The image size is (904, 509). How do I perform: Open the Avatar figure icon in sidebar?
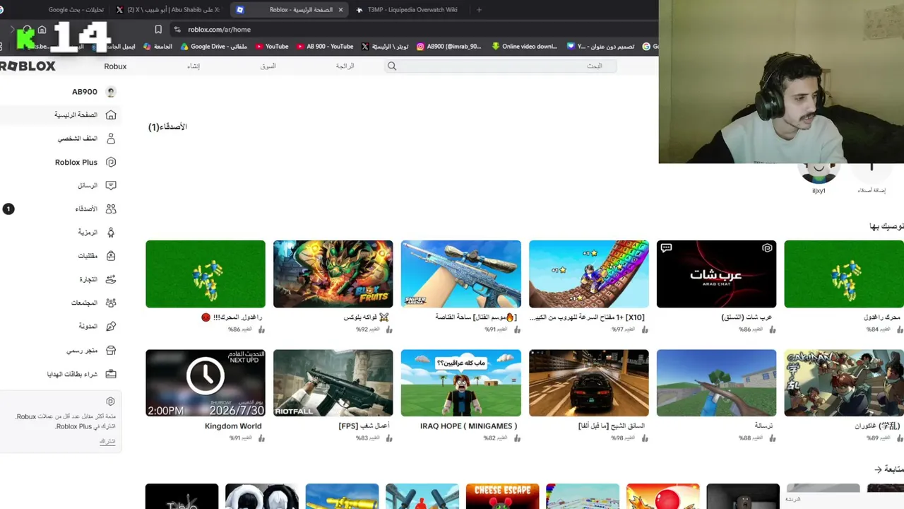point(111,233)
